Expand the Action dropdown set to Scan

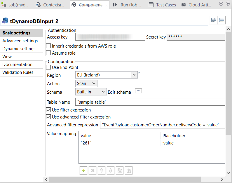click(x=86, y=83)
